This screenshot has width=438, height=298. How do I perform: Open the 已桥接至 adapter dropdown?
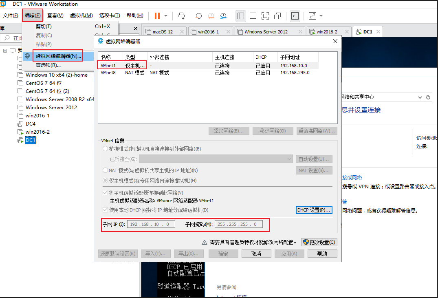[216, 159]
